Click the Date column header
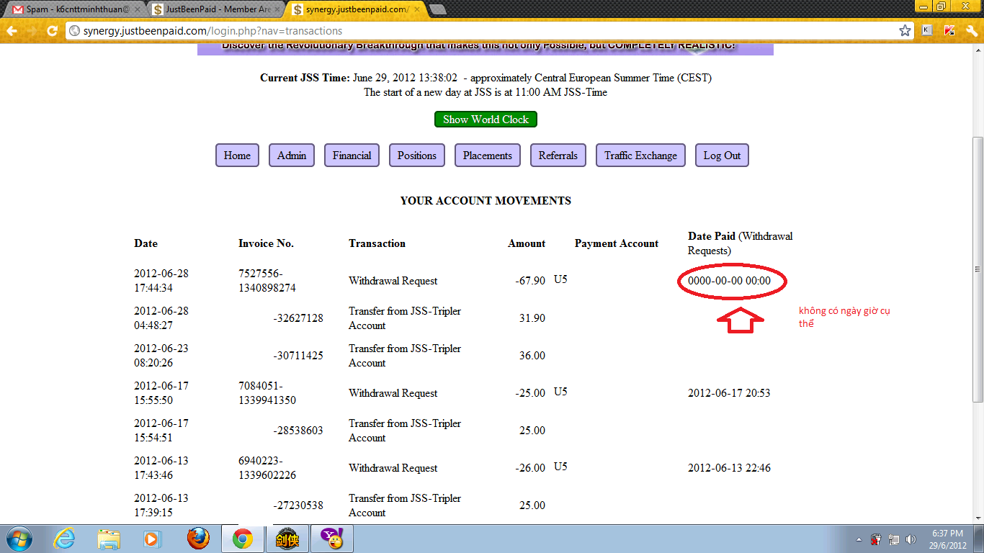Screen dimensions: 984x553 pos(146,243)
